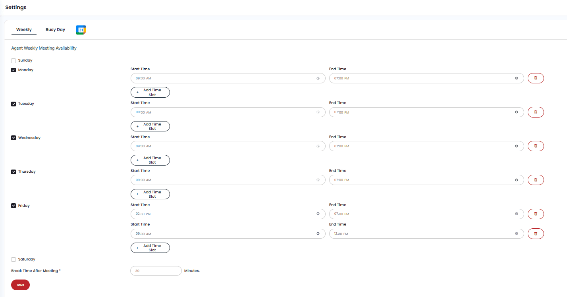Edit Friday's 02:30 PM start time field
The height and width of the screenshot is (297, 567).
[x=228, y=214]
